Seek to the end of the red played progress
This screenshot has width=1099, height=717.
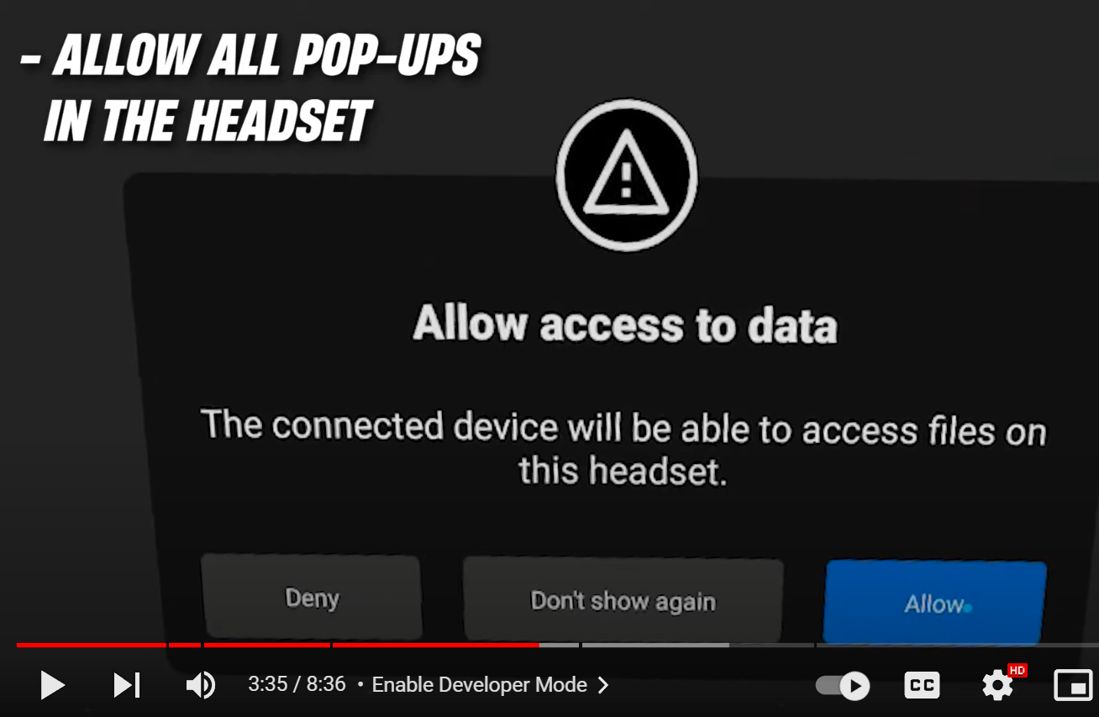[538, 645]
